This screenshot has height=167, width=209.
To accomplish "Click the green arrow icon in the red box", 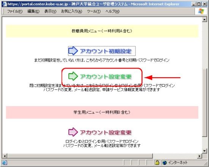I will (x=73, y=76).
